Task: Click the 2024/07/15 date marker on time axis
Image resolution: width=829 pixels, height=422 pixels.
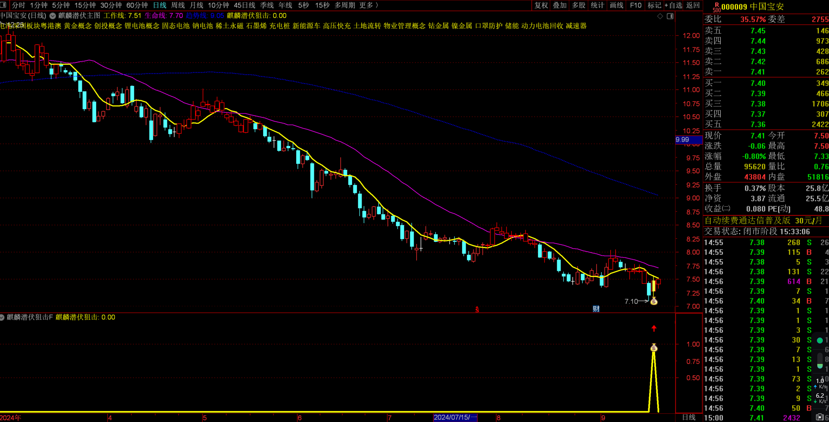Action: [455, 418]
